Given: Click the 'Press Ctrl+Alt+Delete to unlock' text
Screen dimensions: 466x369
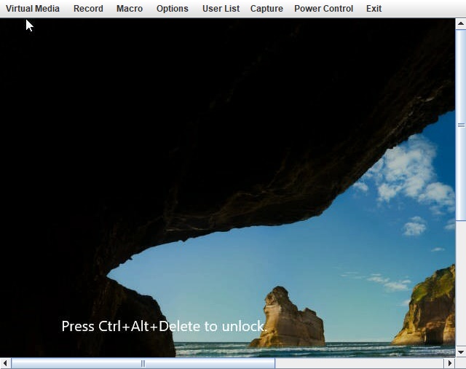Looking at the screenshot, I should click(164, 327).
